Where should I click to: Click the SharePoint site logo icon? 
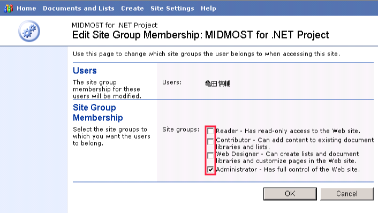tap(9, 9)
